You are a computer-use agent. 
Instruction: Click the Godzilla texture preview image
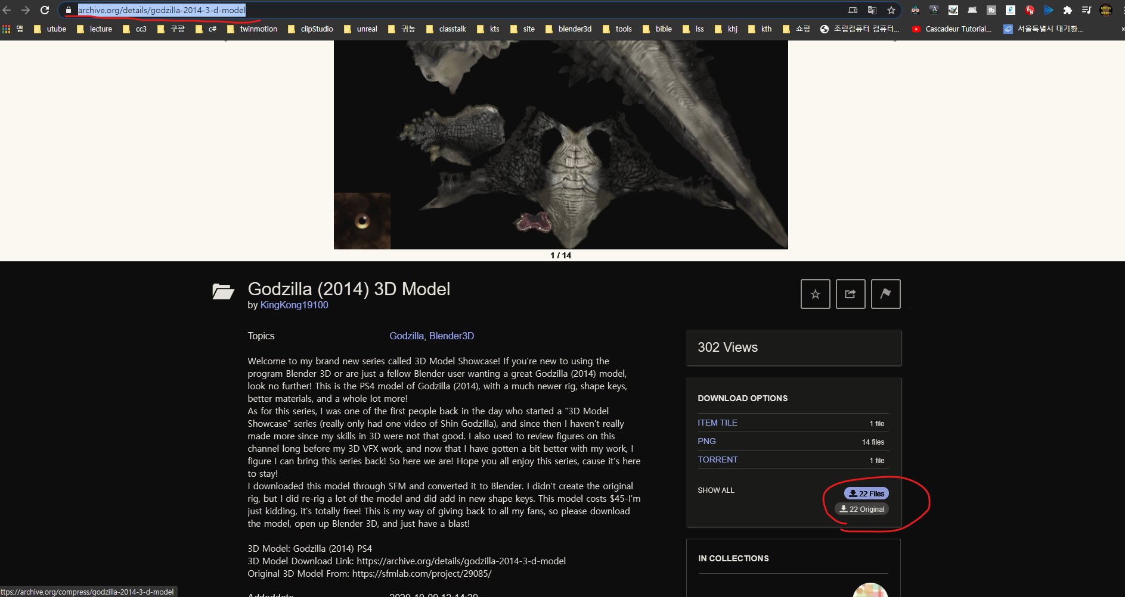(560, 145)
